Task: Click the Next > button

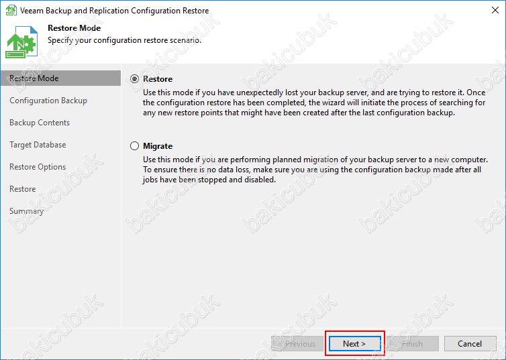Action: coord(354,343)
